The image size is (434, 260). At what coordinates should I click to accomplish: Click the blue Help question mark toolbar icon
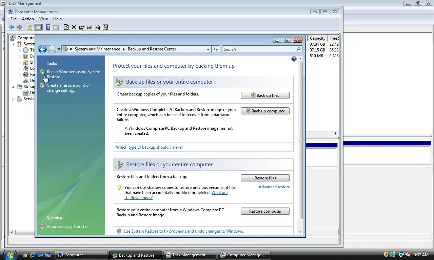[48, 27]
